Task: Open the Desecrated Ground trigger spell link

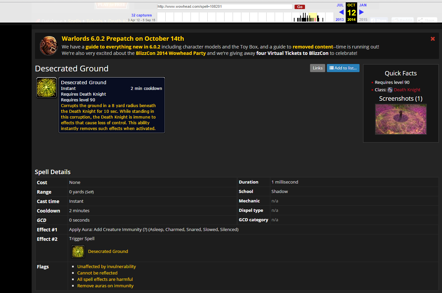Action: click(108, 251)
